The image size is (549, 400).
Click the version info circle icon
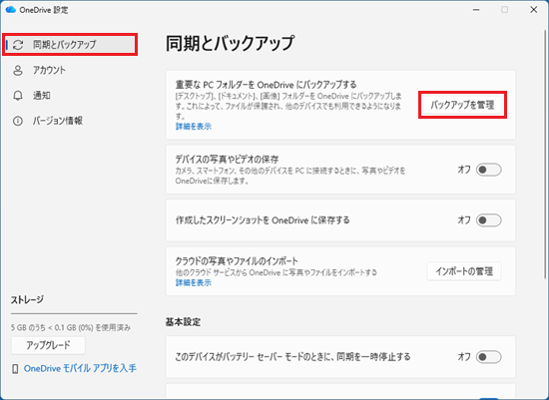18,121
